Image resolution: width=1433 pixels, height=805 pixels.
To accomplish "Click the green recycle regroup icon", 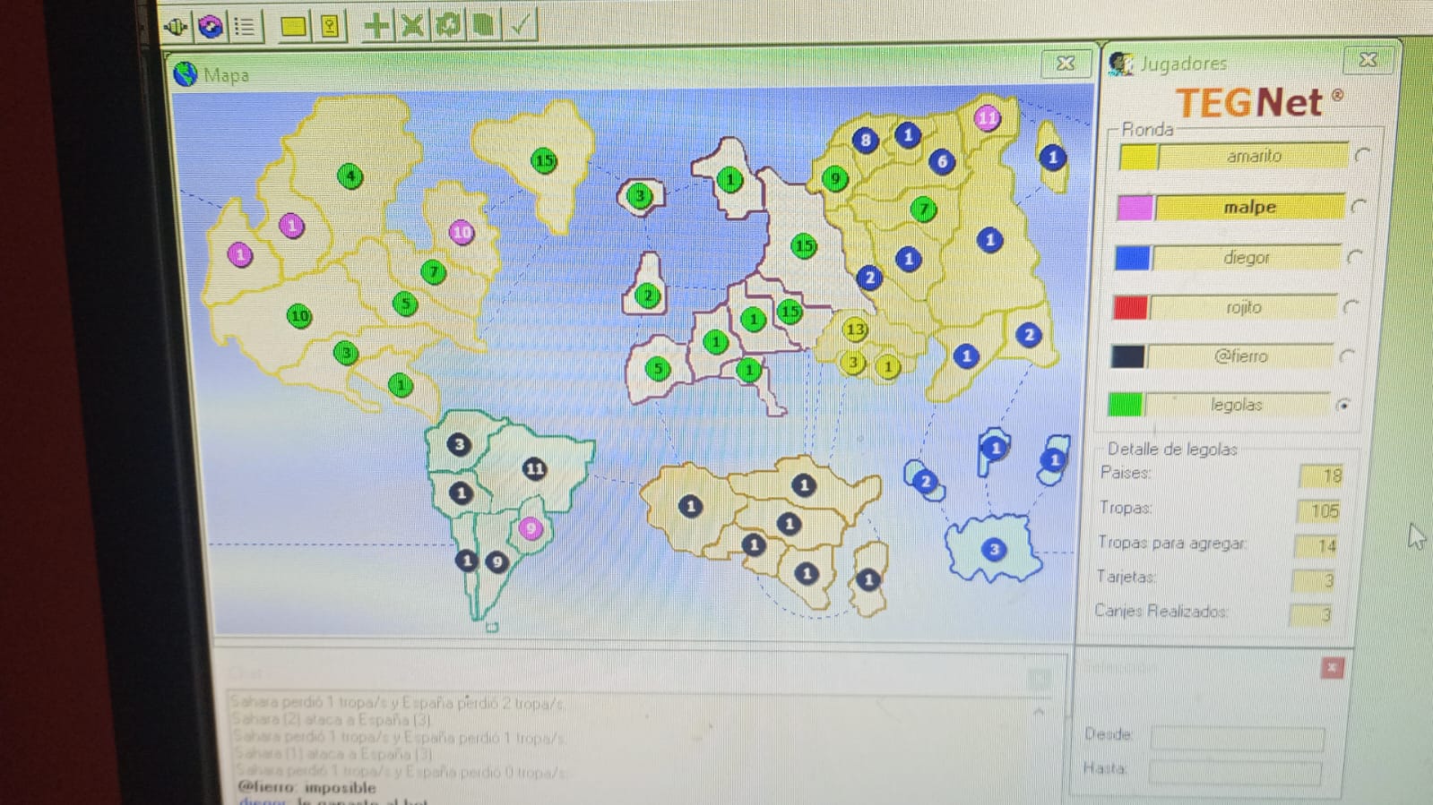I will (447, 25).
